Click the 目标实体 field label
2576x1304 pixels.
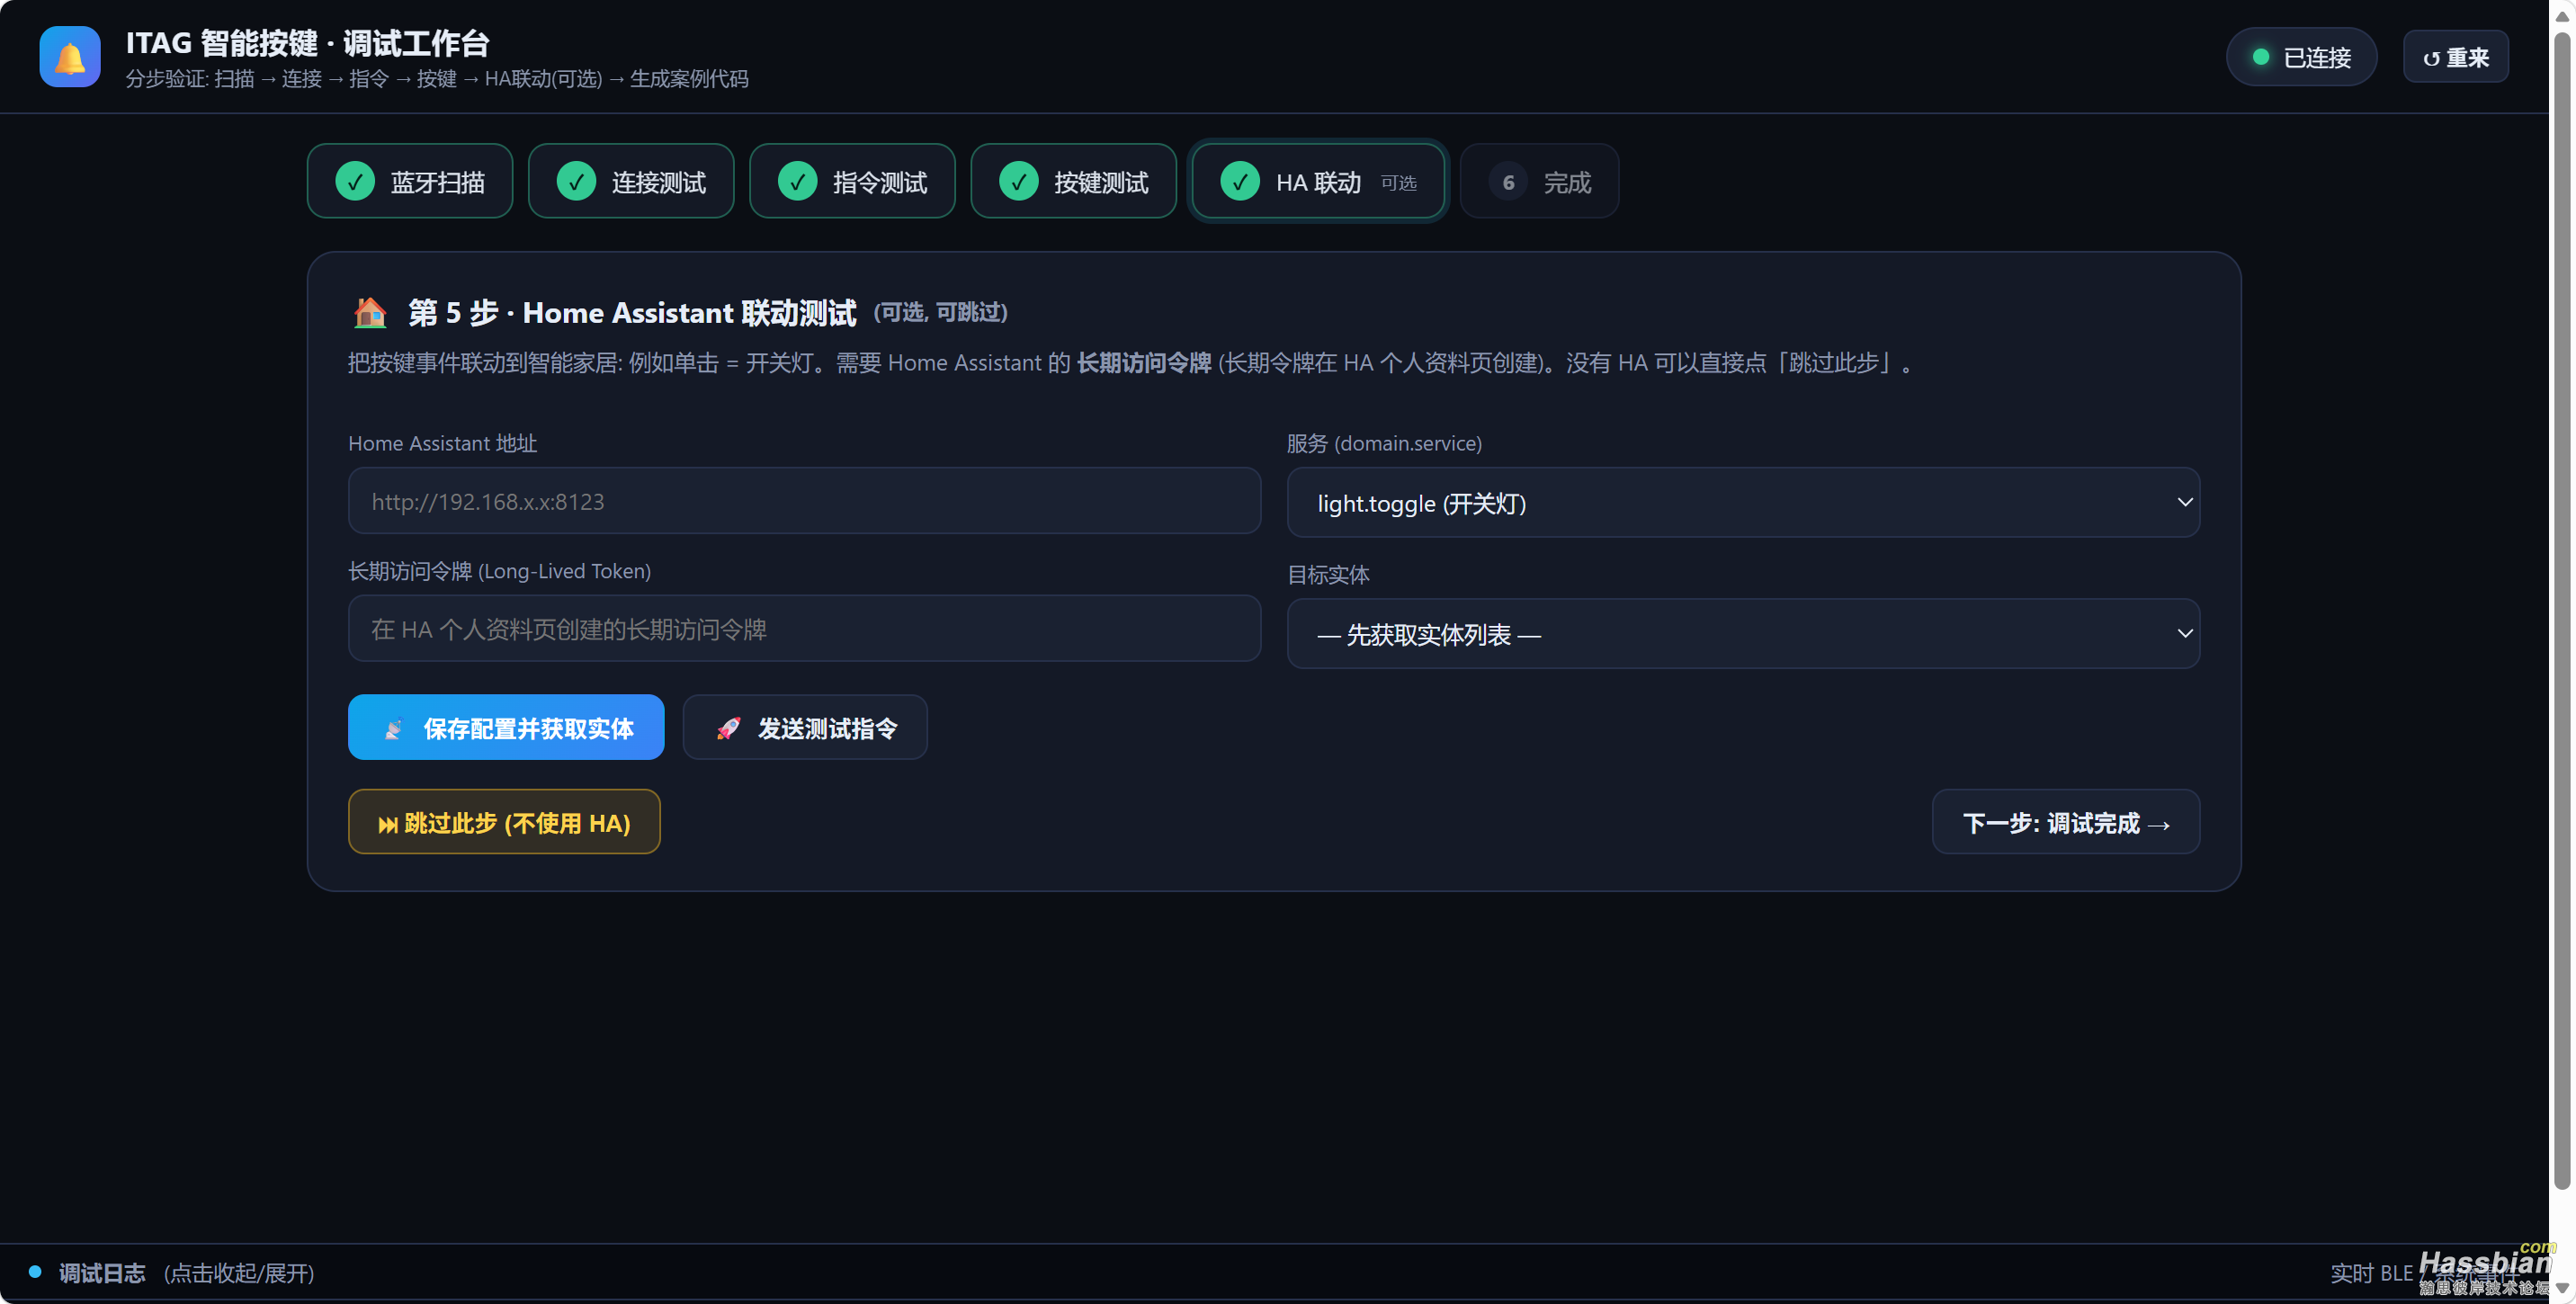coord(1328,575)
